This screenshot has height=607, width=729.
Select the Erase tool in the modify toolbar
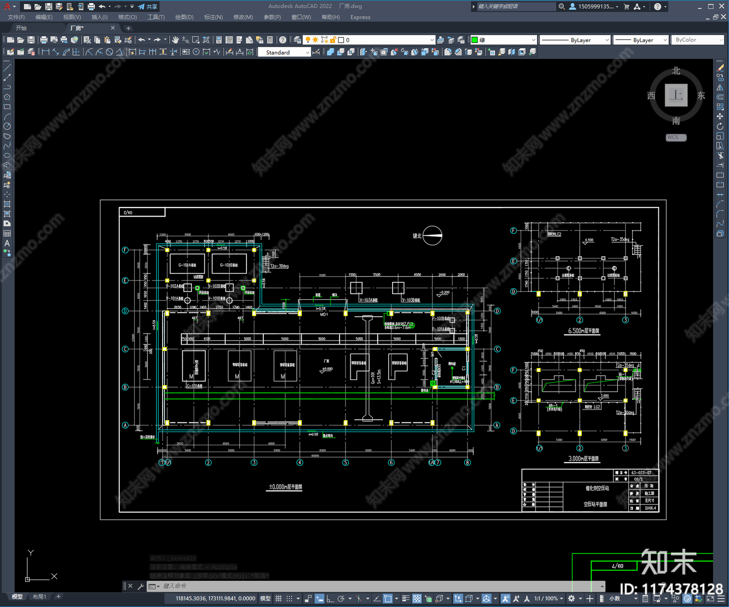point(720,68)
